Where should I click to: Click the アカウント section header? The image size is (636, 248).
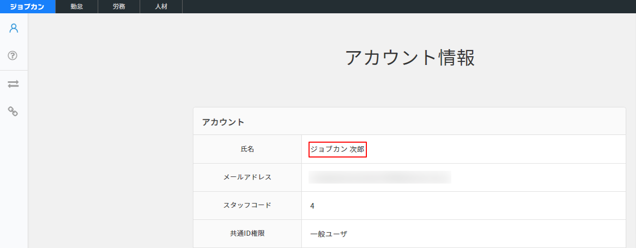point(223,122)
